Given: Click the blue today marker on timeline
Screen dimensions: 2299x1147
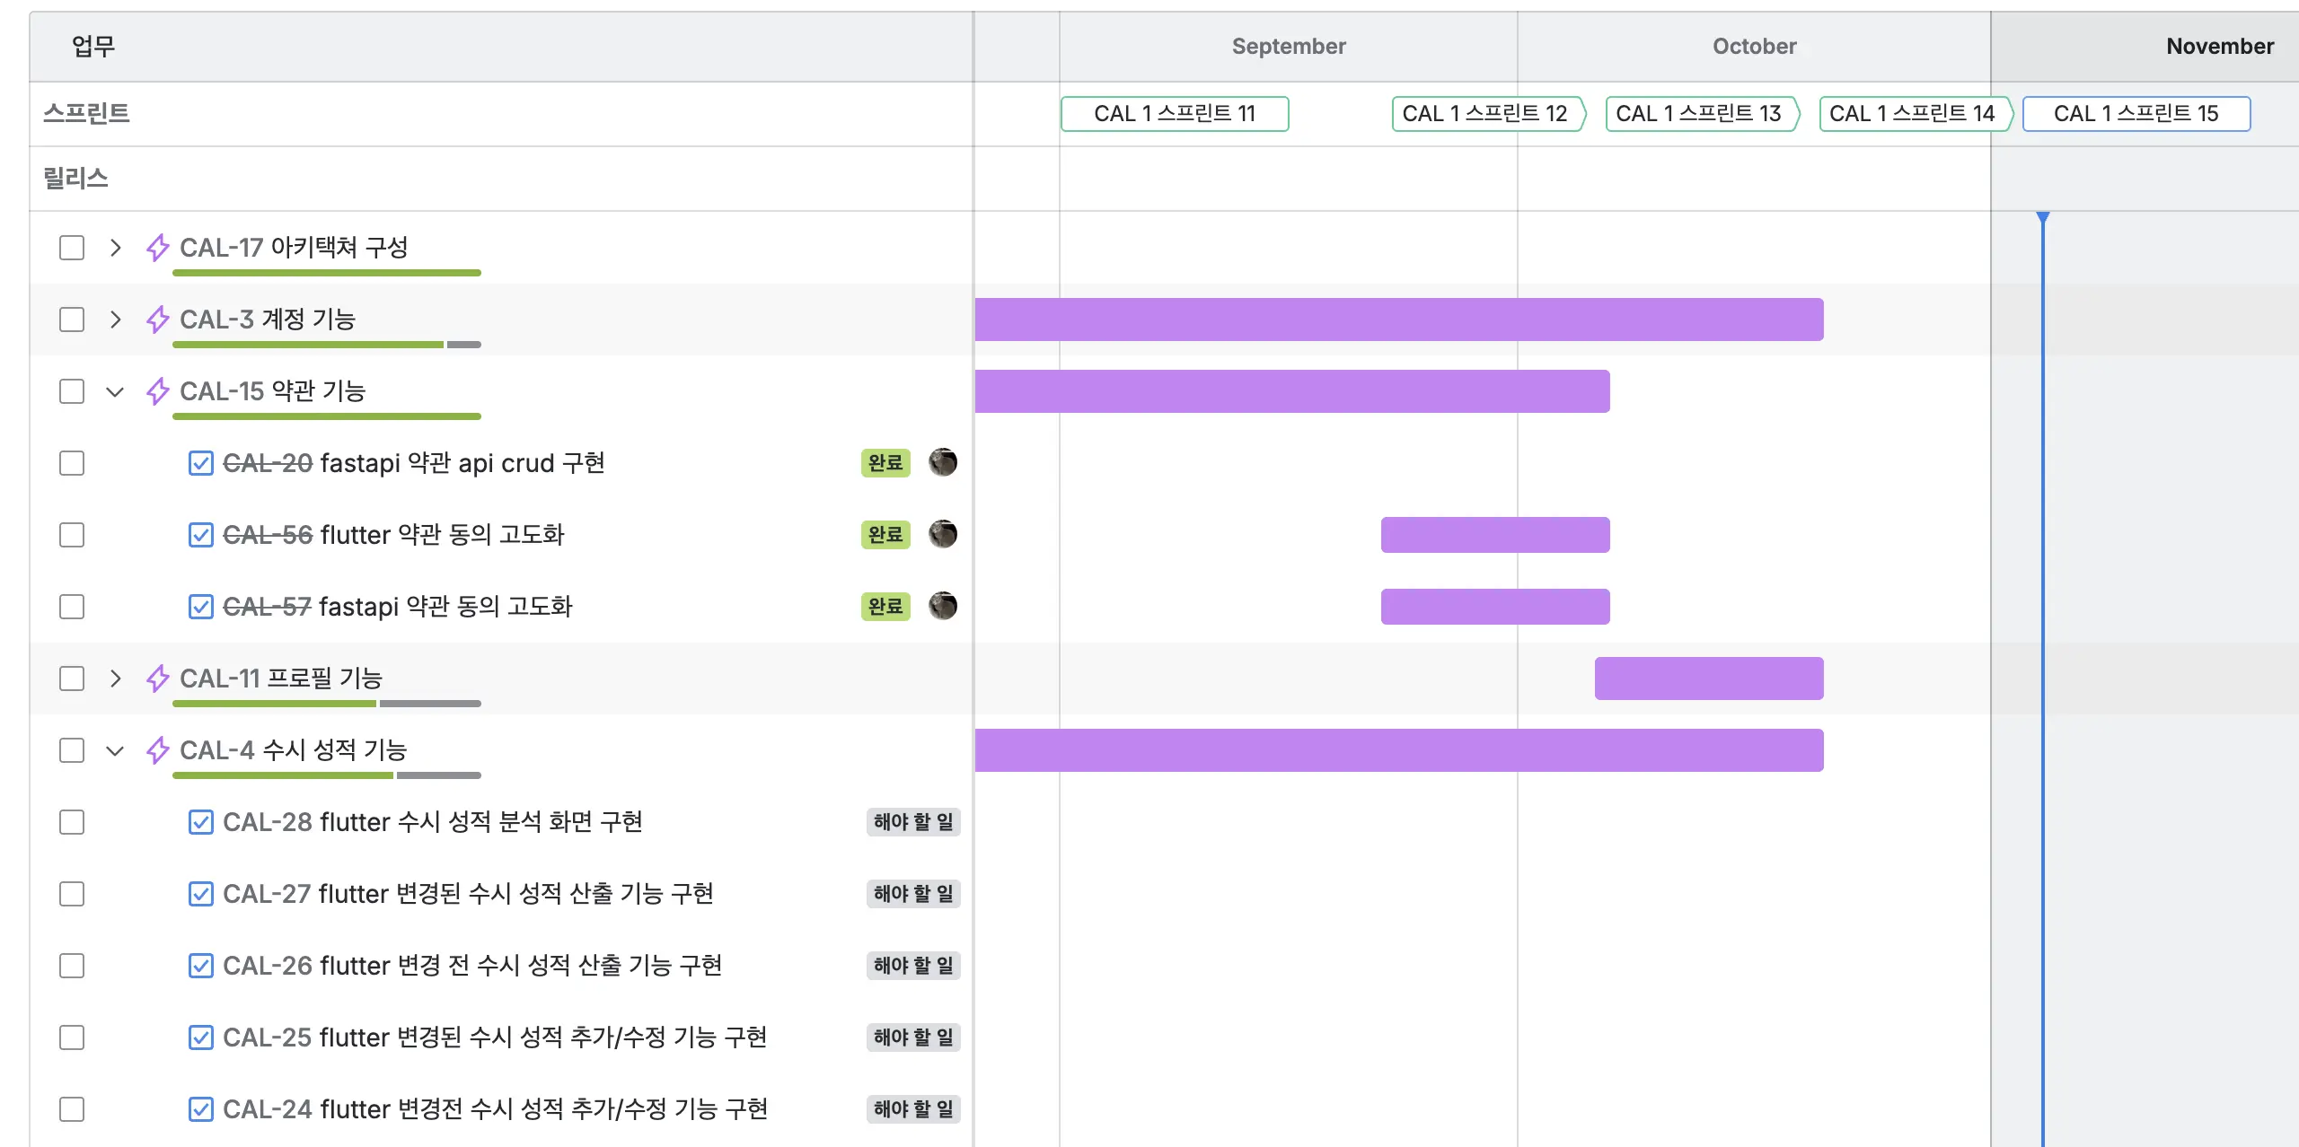Looking at the screenshot, I should point(2043,218).
